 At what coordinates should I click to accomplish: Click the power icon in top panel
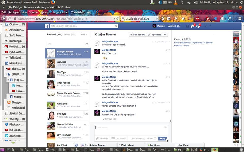pyautogui.click(x=241, y=2)
